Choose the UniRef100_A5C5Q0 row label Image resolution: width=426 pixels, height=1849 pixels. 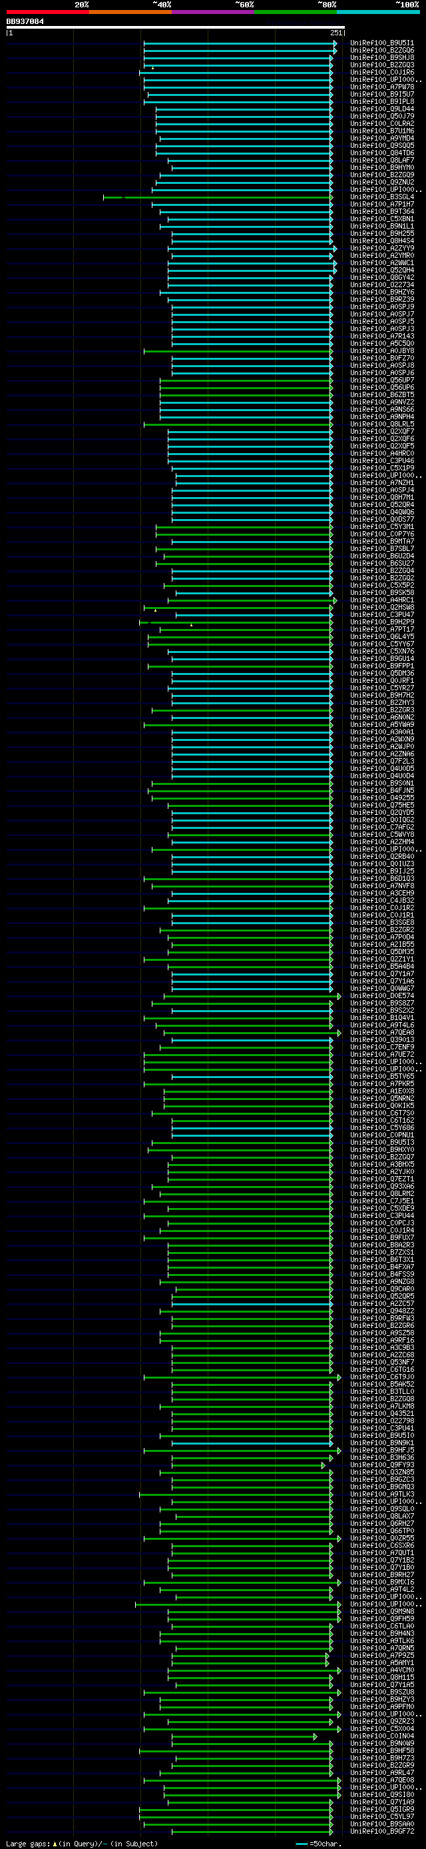[x=381, y=343]
